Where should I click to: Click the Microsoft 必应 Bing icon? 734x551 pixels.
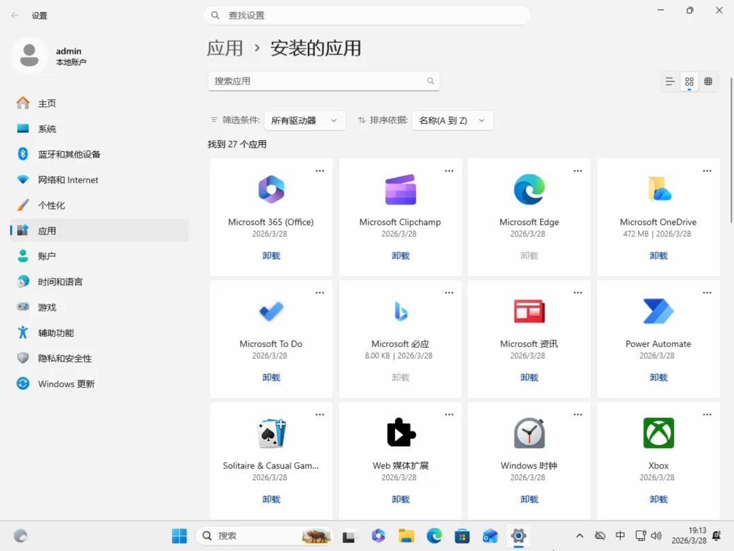pos(401,311)
